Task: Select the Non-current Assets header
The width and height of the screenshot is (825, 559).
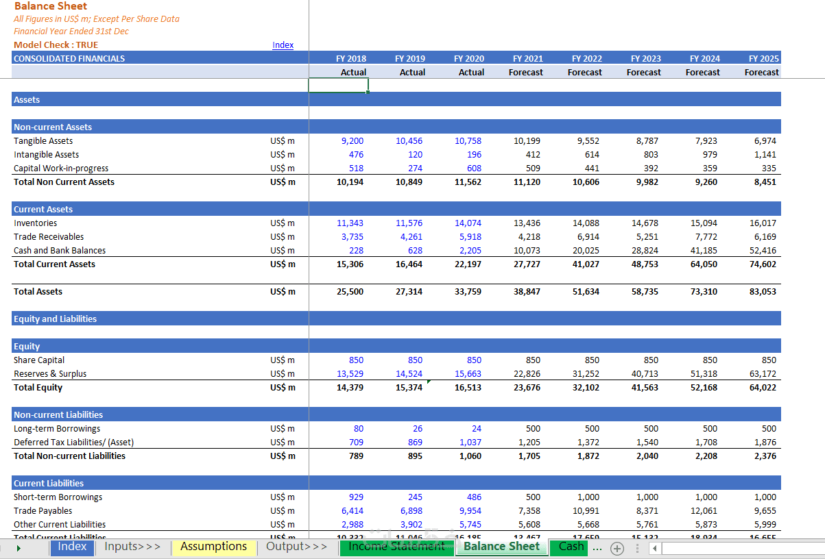Action: [53, 127]
